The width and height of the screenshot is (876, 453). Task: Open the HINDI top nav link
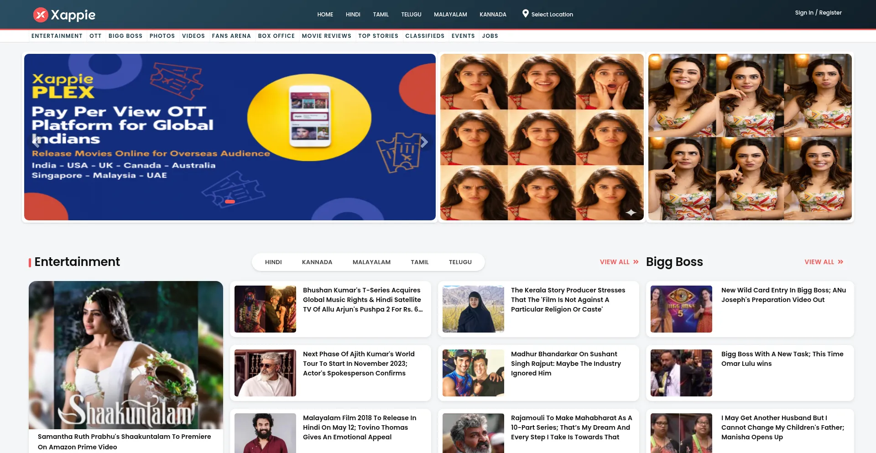[353, 15]
